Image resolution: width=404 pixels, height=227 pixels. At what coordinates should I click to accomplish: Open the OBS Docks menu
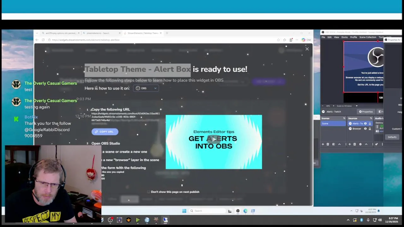click(x=345, y=37)
